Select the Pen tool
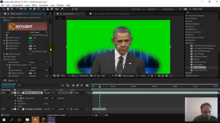 (x=35, y=9)
